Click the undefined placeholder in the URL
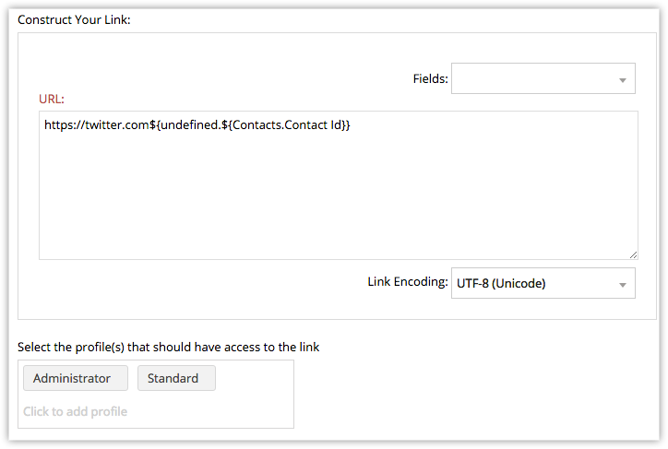Image resolution: width=668 pixels, height=449 pixels. point(189,124)
